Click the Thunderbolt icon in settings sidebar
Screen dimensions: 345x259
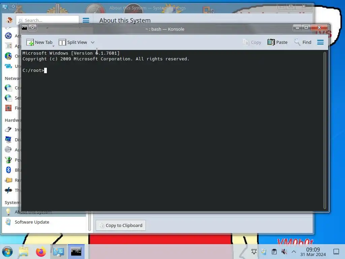[x=8, y=190]
